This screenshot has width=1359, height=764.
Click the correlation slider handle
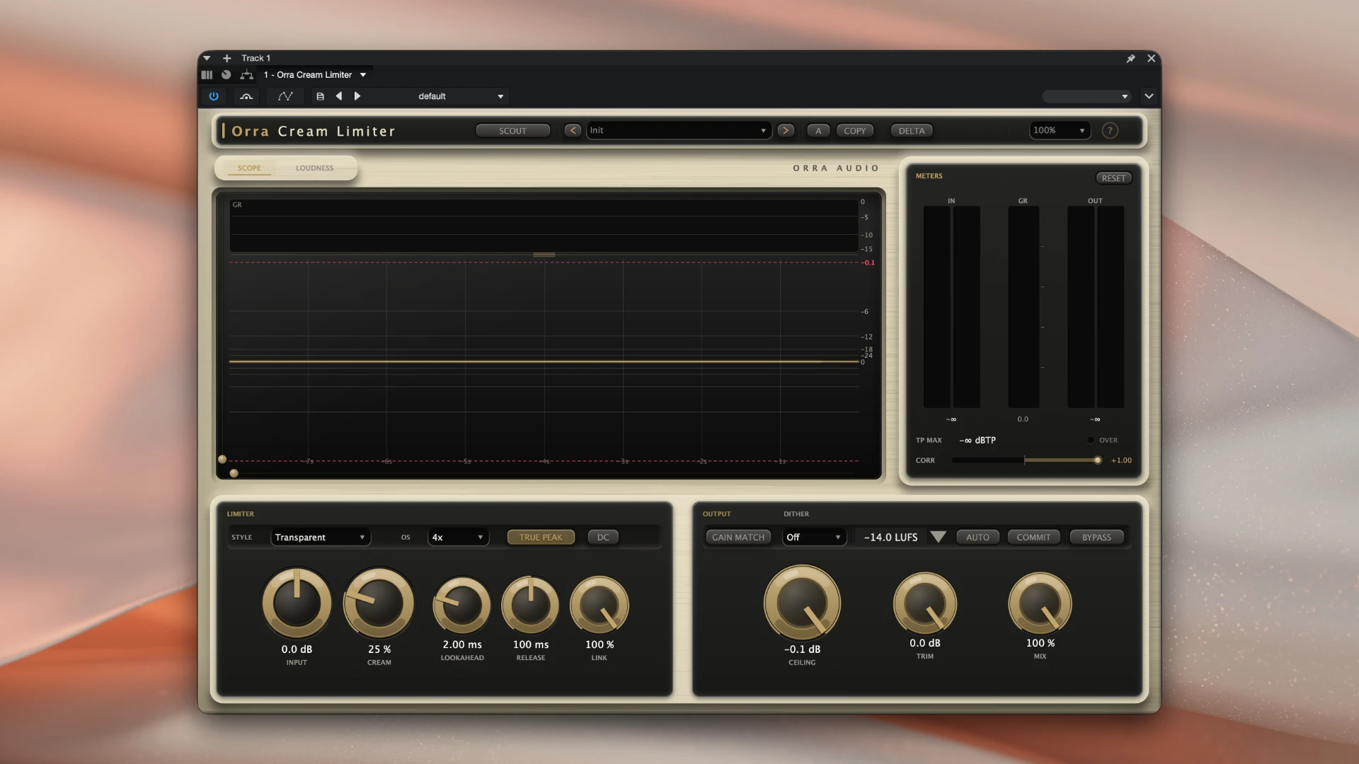(x=1097, y=461)
